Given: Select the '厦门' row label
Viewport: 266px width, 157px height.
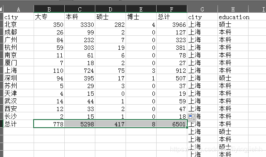Looking at the screenshot, I should (18, 63).
